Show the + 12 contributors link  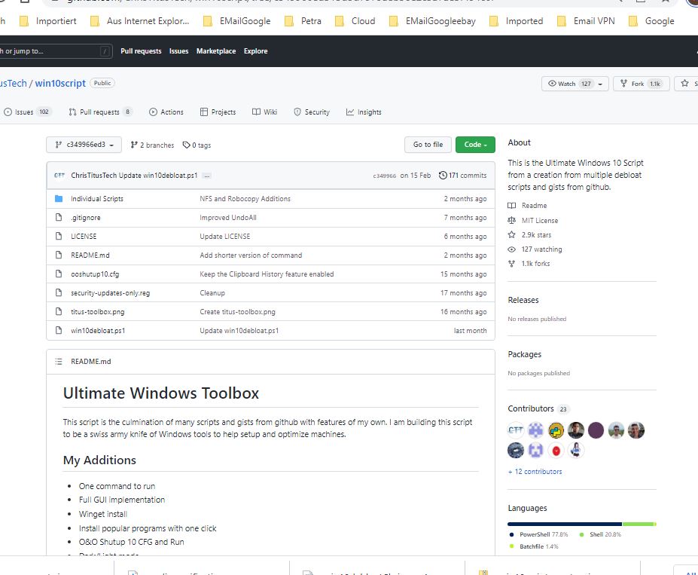click(x=535, y=472)
